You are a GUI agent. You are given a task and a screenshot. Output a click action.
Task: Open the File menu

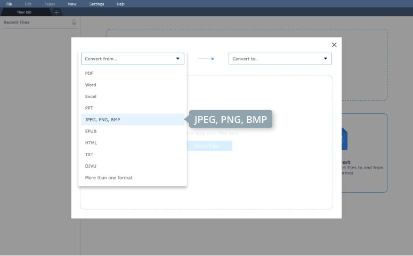tap(9, 4)
